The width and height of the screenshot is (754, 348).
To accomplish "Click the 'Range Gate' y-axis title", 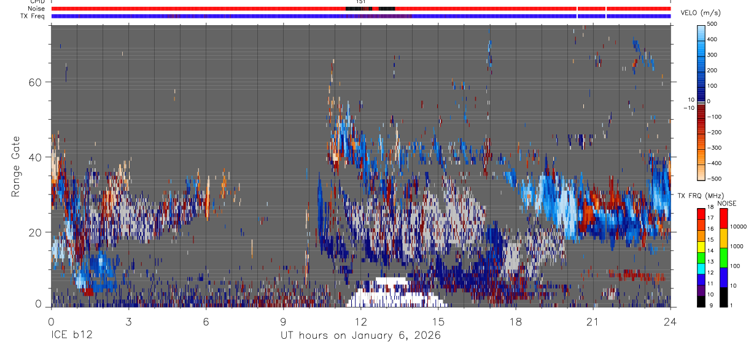I will tap(16, 166).
